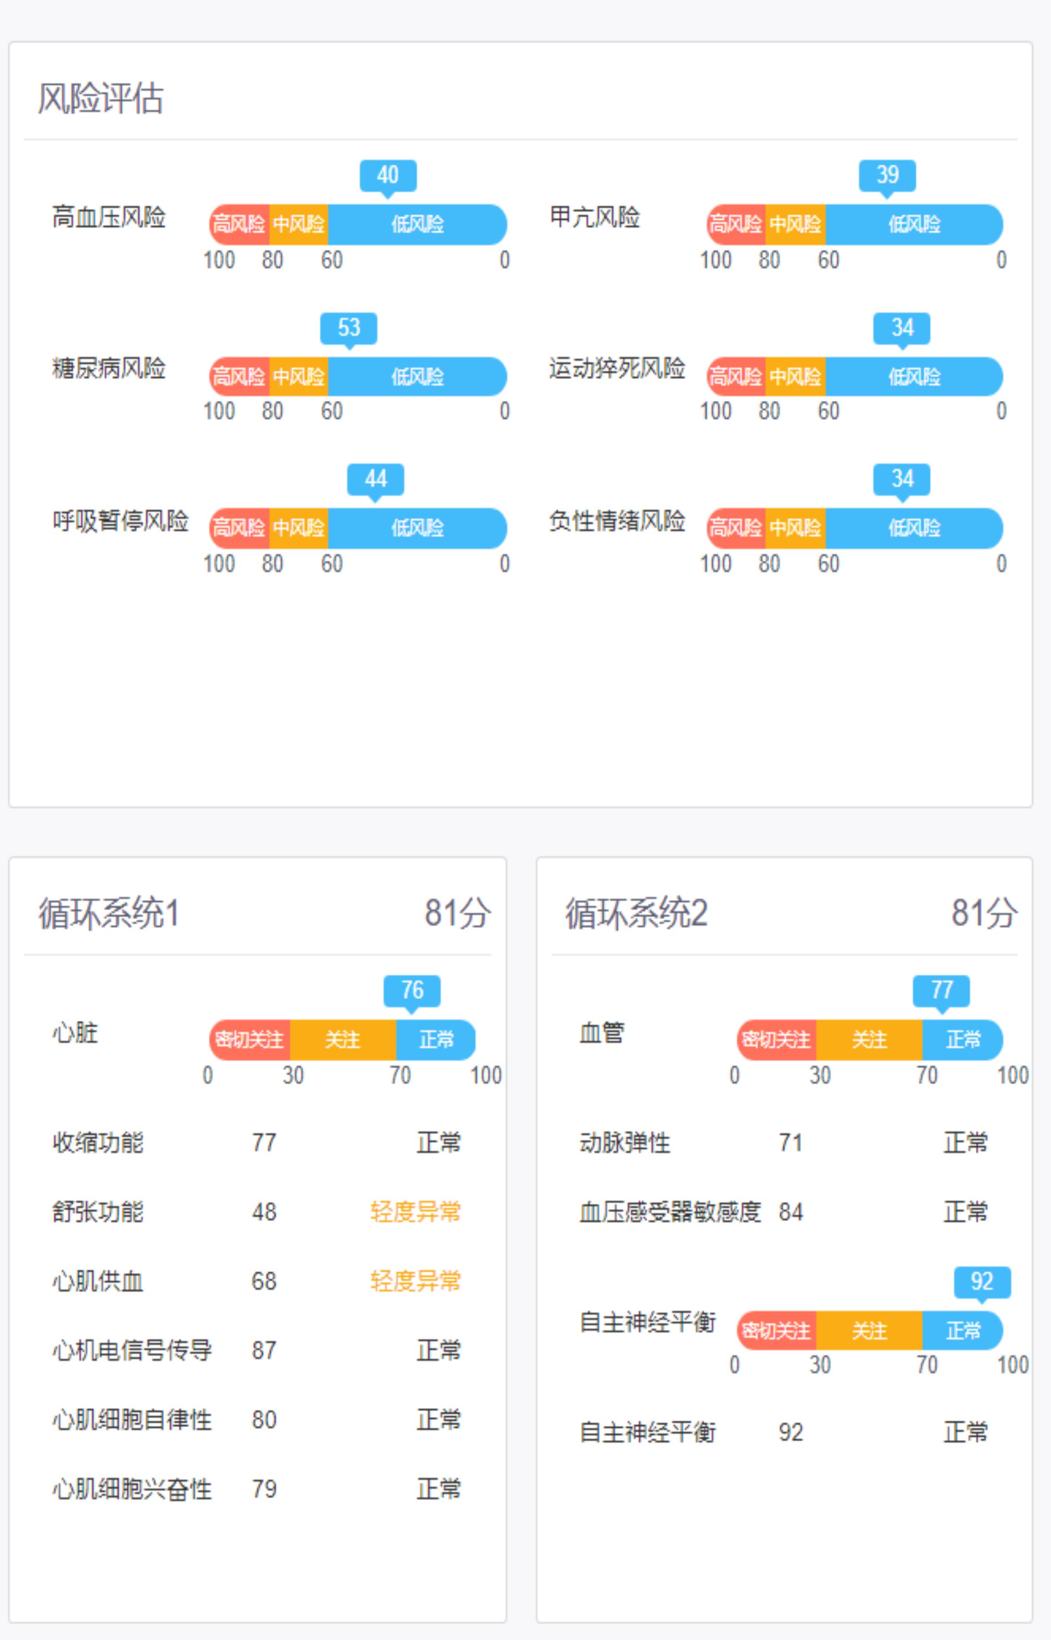This screenshot has height=1640, width=1051.
Task: Click the red 密切关注 segment of 心脏 bar
Action: [x=249, y=1039]
